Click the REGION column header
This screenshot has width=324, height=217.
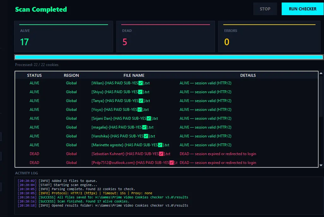(x=71, y=75)
